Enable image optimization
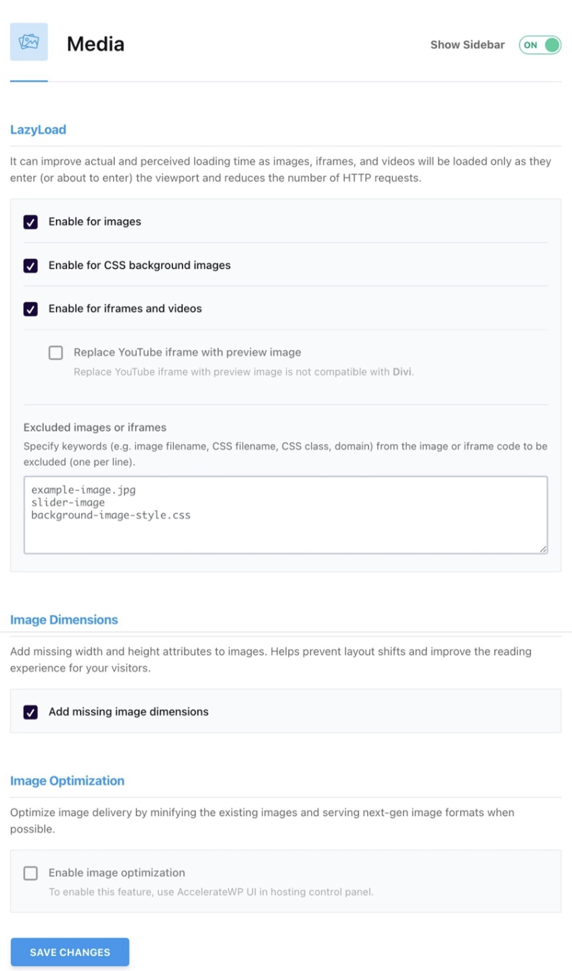This screenshot has height=971, width=572. click(x=30, y=873)
